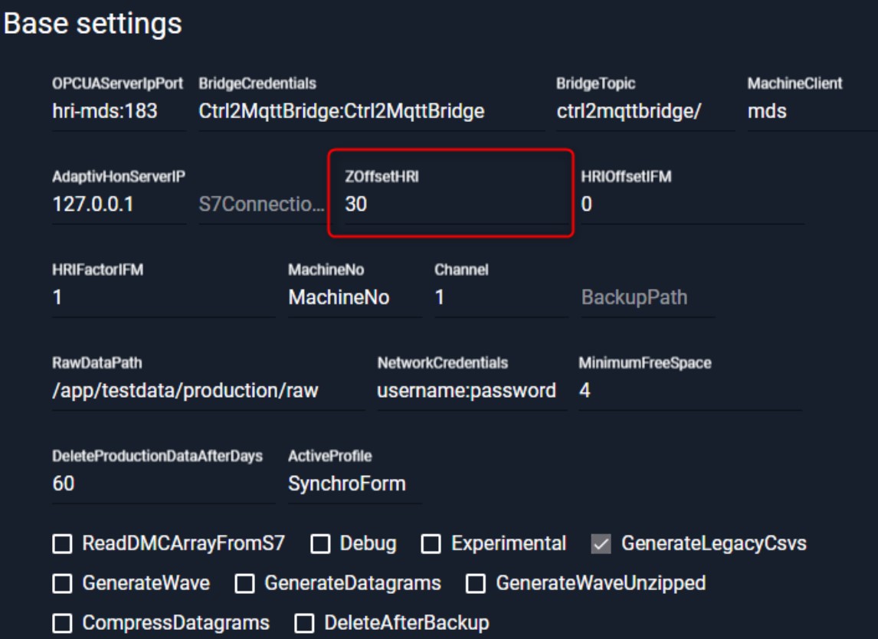The image size is (878, 639).
Task: Uncheck the GenerateLegacyCsvs checkbox
Action: (x=601, y=544)
